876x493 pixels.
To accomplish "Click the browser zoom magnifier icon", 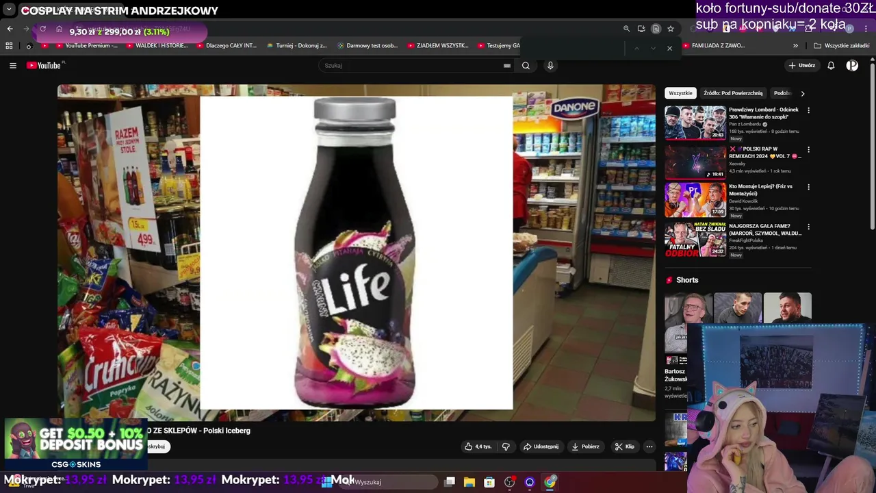I will (x=626, y=29).
